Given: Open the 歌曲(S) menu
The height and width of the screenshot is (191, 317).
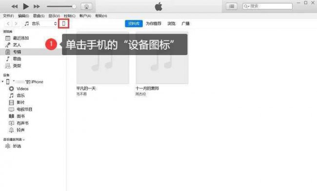Looking at the screenshot, I should (x=39, y=16).
